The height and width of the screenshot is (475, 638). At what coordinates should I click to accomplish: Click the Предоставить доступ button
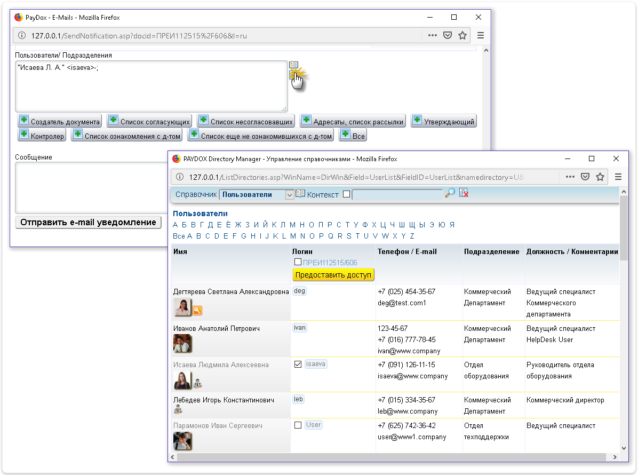point(333,275)
